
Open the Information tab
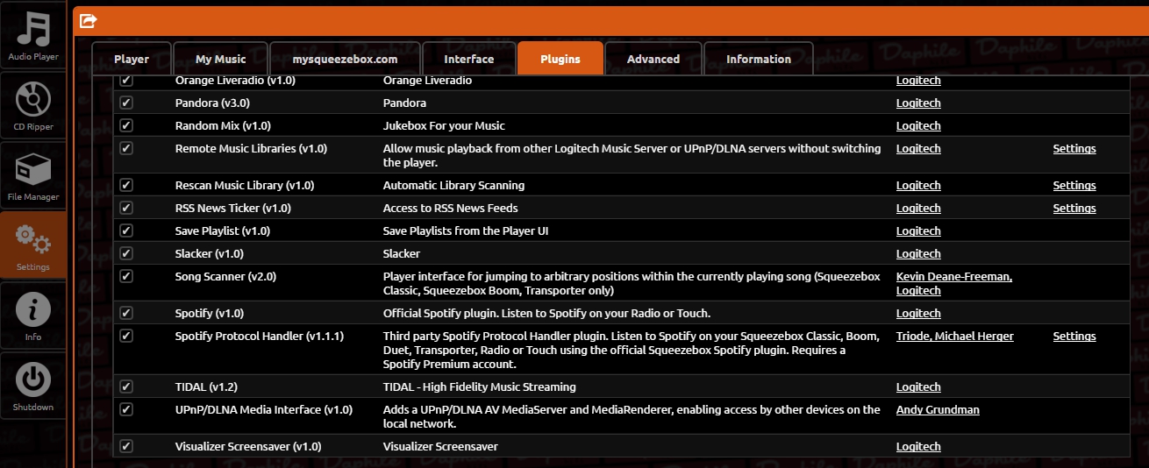tap(758, 59)
